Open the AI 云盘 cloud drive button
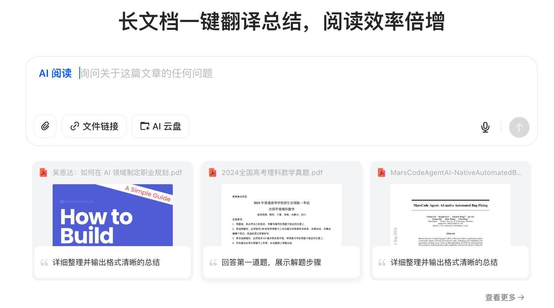The width and height of the screenshot is (554, 308). 160,126
